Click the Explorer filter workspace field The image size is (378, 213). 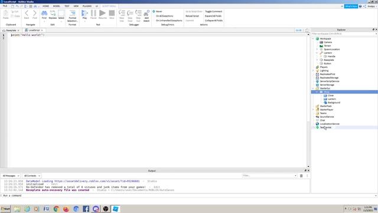tap(344, 34)
